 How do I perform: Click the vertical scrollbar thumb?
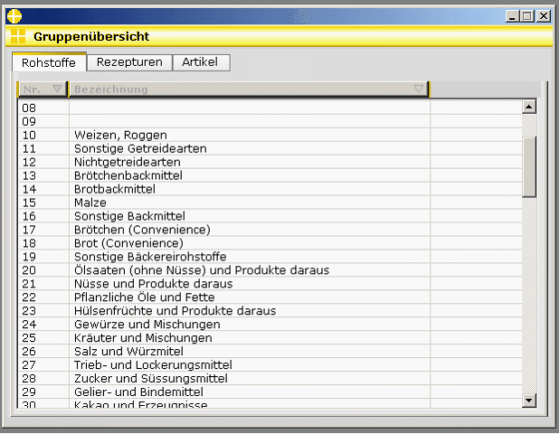point(529,166)
